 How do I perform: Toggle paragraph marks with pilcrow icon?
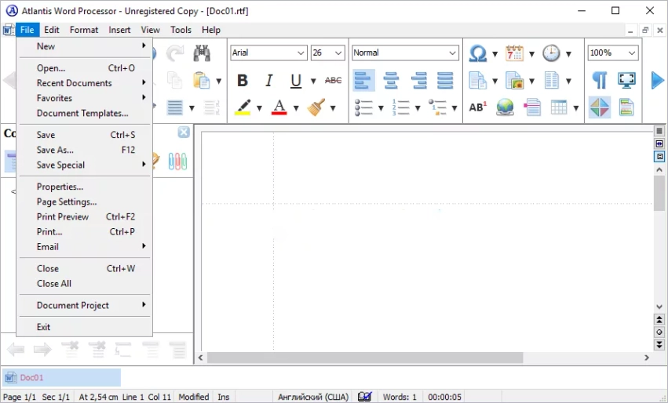tap(600, 80)
